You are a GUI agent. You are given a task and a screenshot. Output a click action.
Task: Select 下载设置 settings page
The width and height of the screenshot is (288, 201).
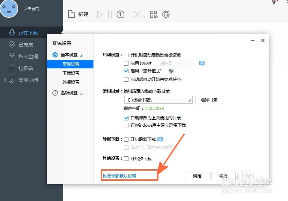[x=71, y=73]
